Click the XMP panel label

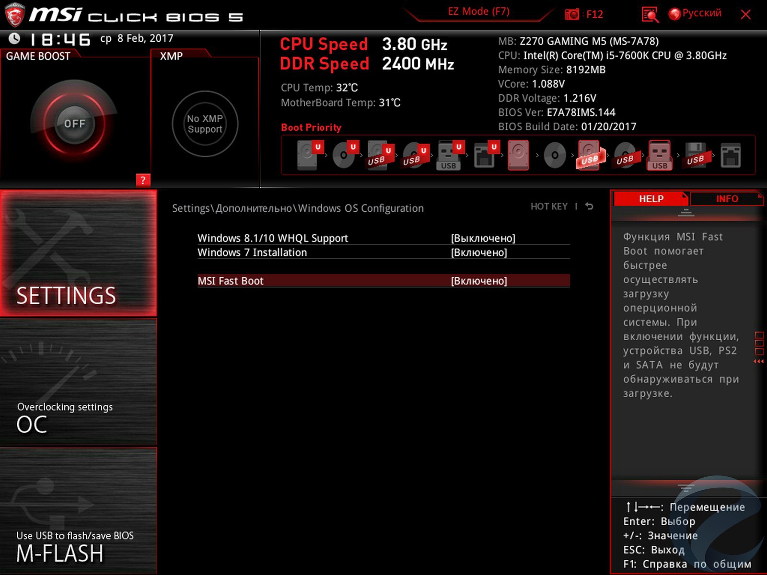click(171, 56)
